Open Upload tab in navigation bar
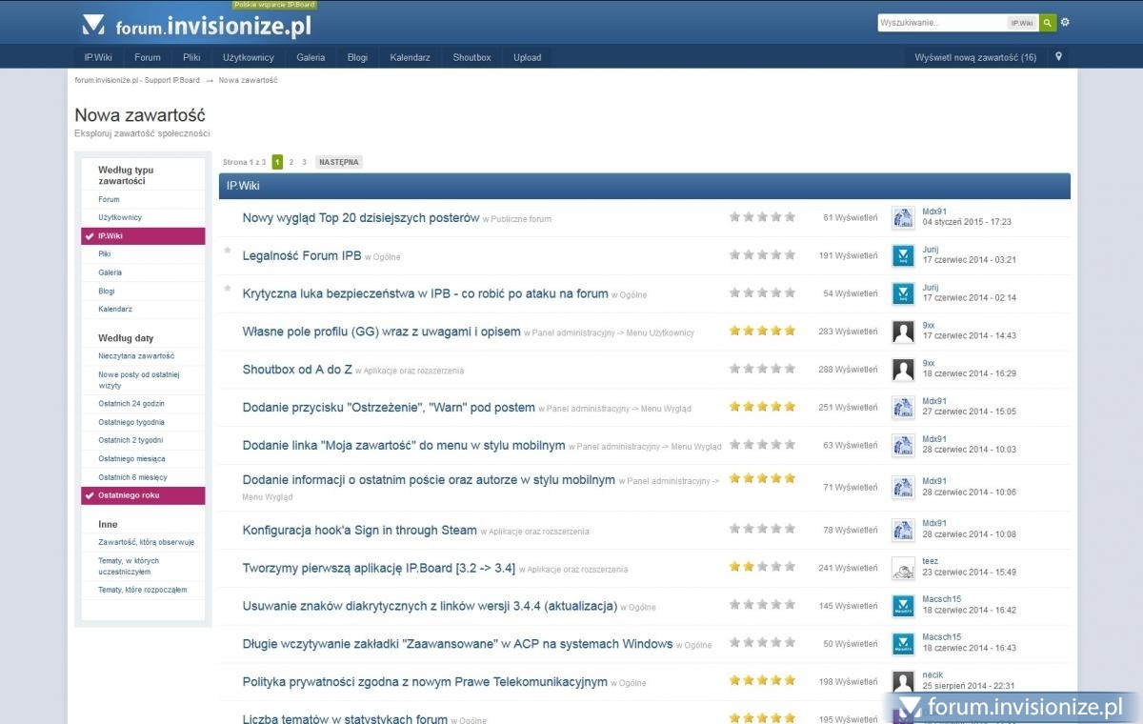Image resolution: width=1143 pixels, height=724 pixels. pos(527,57)
